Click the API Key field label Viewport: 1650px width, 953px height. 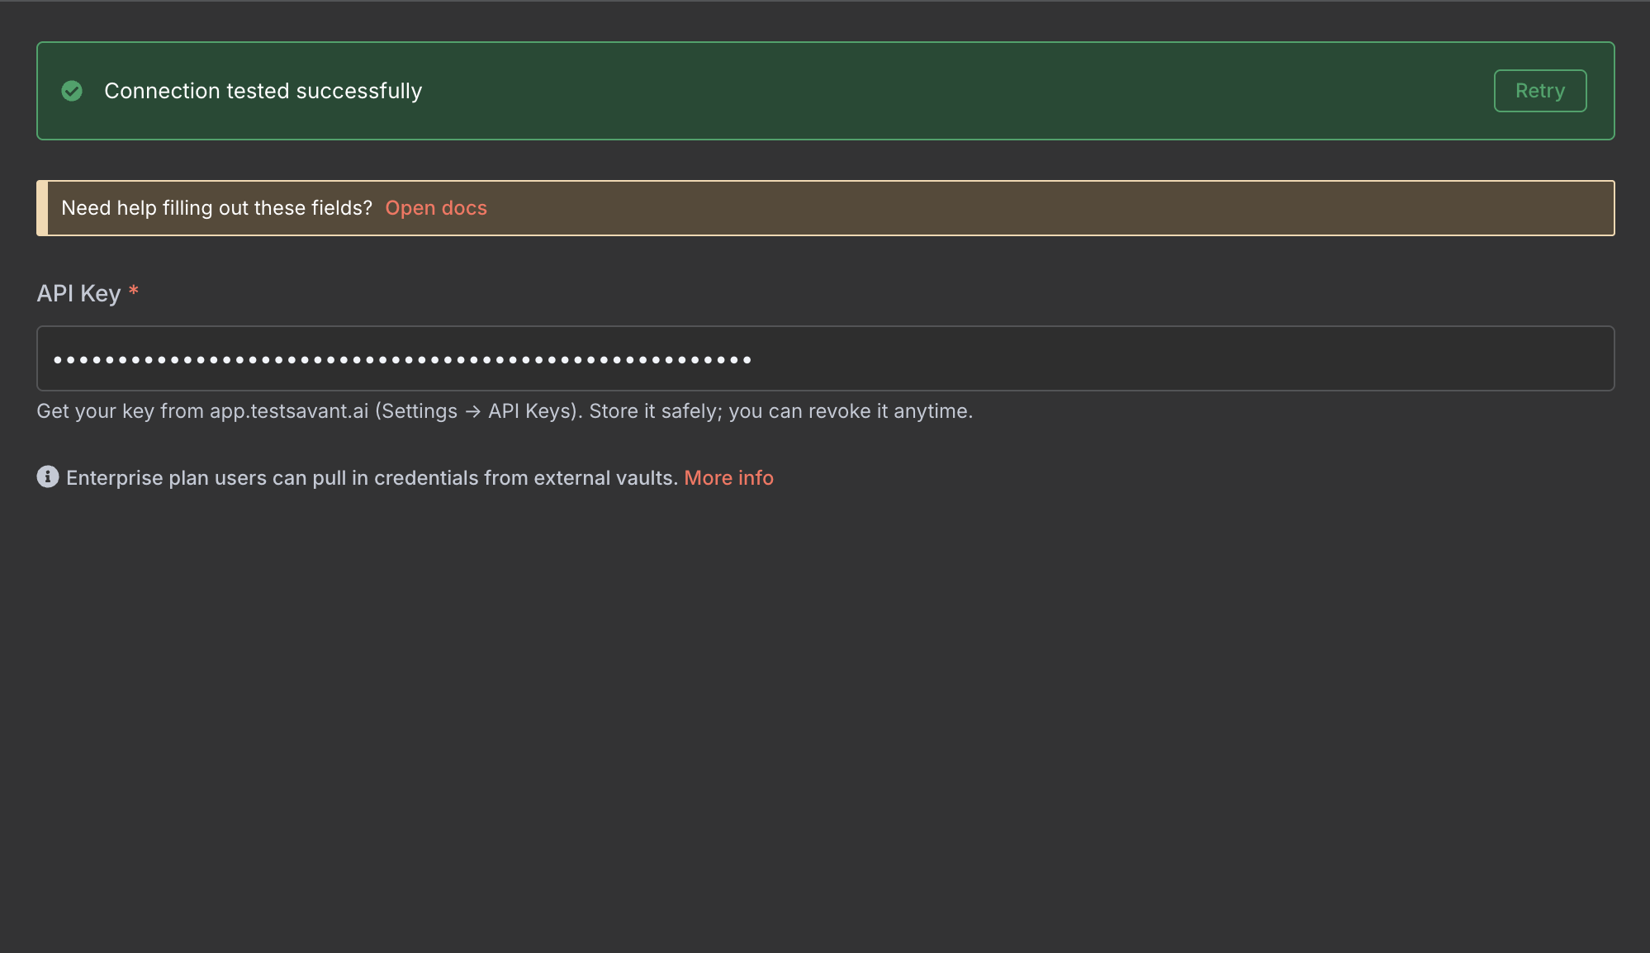click(78, 294)
